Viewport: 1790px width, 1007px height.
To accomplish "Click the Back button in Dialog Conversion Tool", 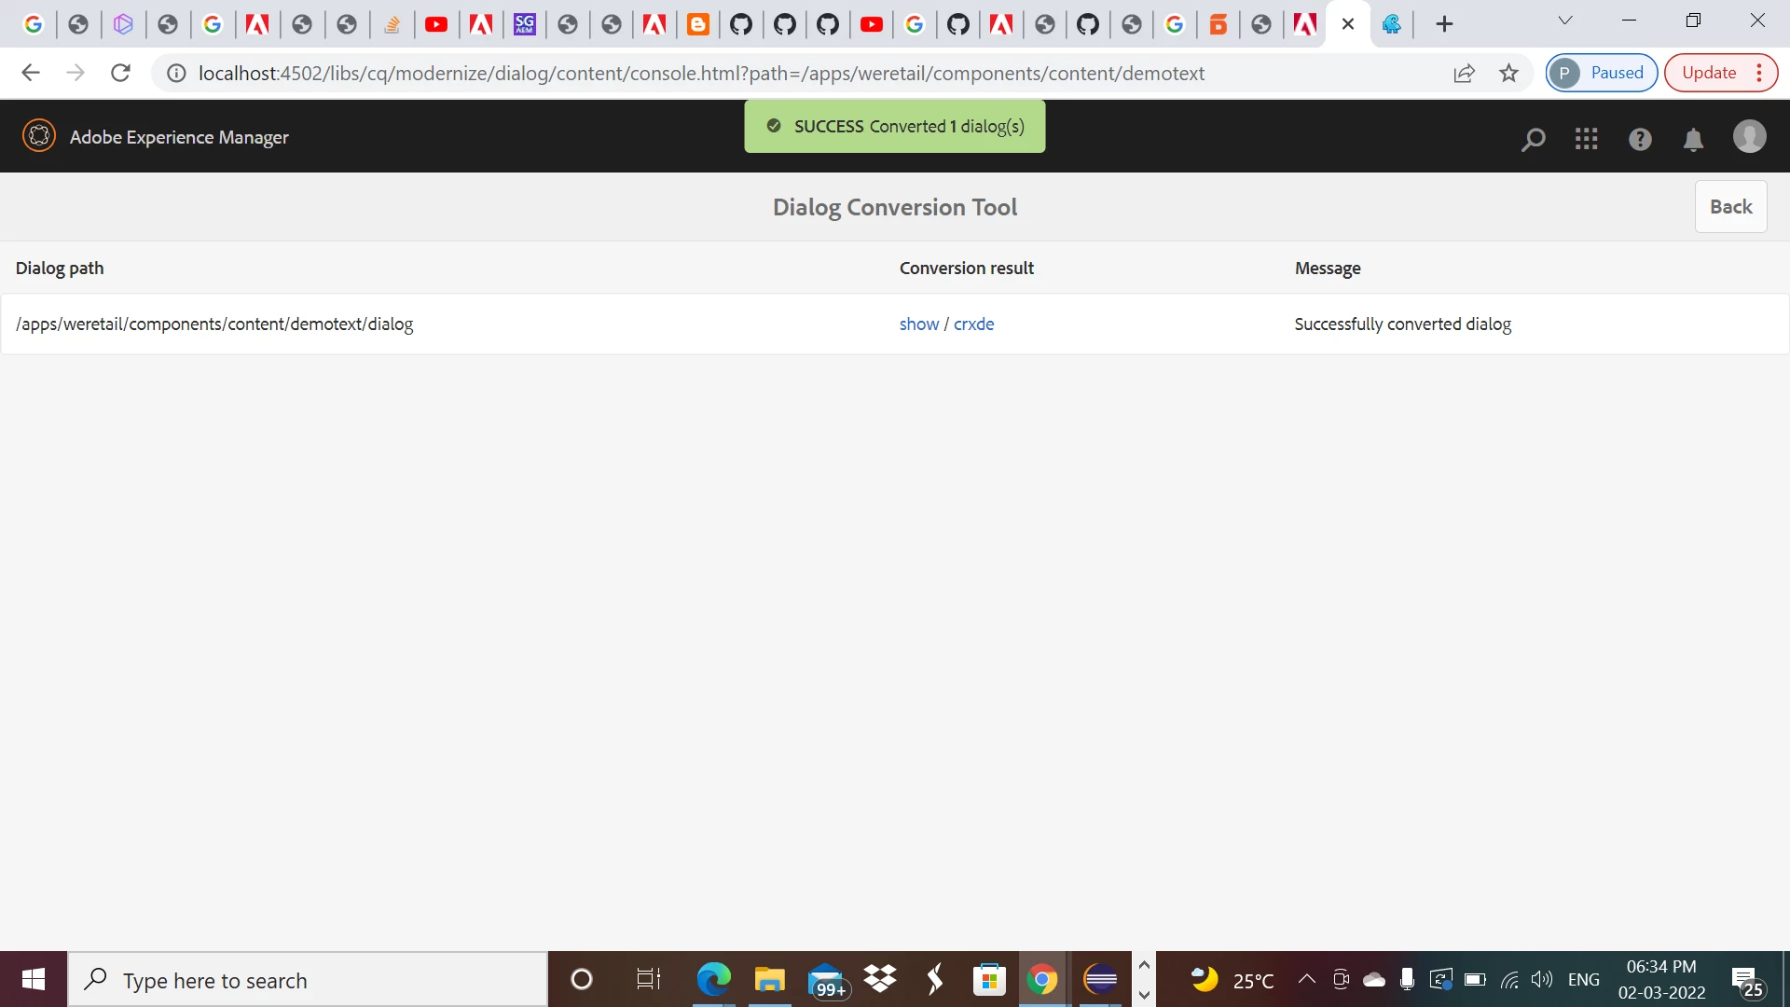I will 1730,207.
